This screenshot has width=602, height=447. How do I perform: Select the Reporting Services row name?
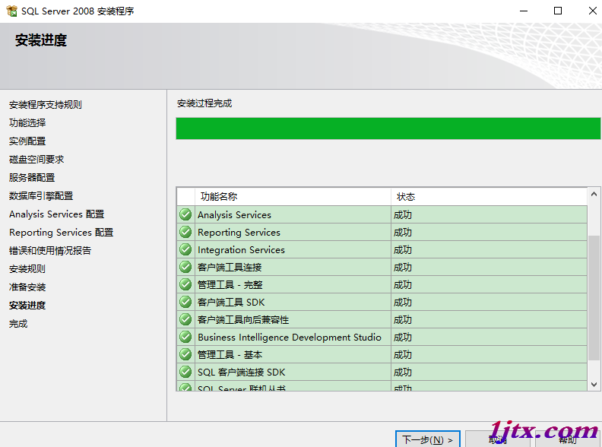[239, 233]
